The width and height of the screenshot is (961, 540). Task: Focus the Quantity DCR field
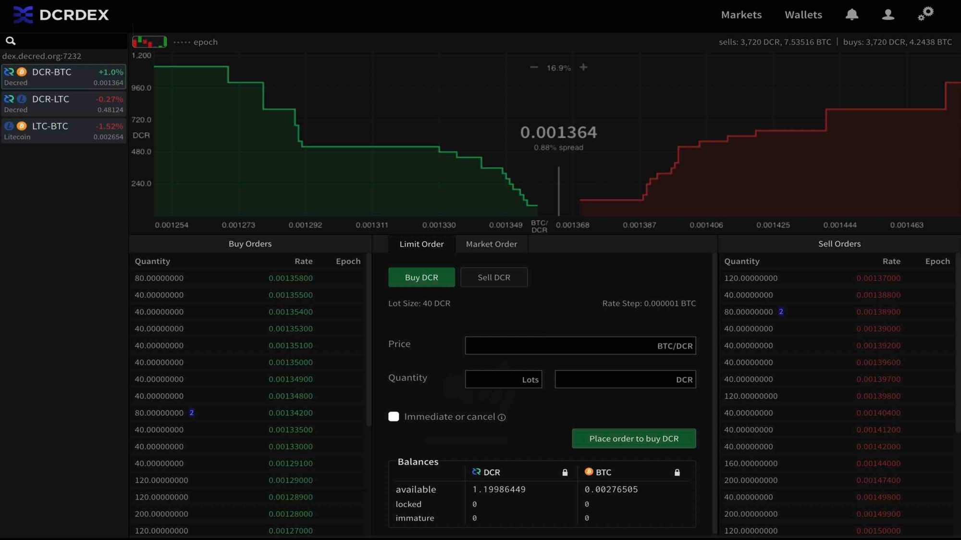[x=625, y=379]
